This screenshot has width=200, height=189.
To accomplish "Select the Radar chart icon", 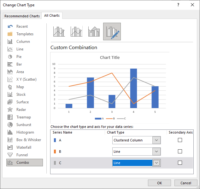I will point(10,110).
